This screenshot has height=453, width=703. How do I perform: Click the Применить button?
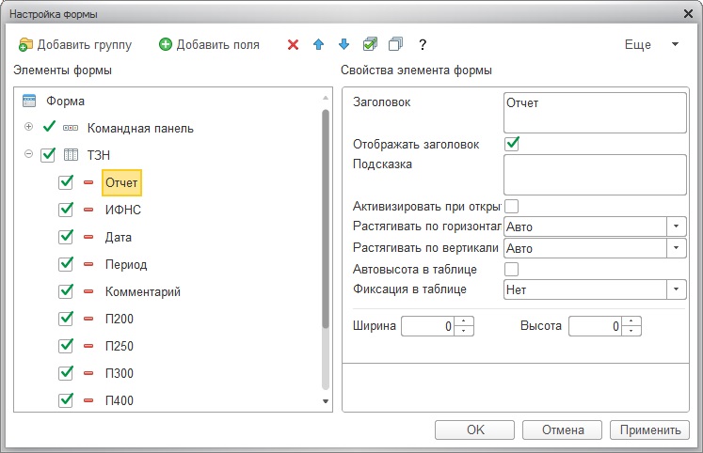pyautogui.click(x=649, y=430)
